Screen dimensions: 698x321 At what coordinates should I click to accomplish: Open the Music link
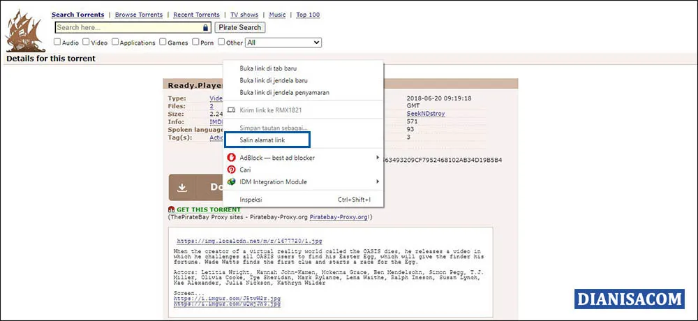point(277,15)
